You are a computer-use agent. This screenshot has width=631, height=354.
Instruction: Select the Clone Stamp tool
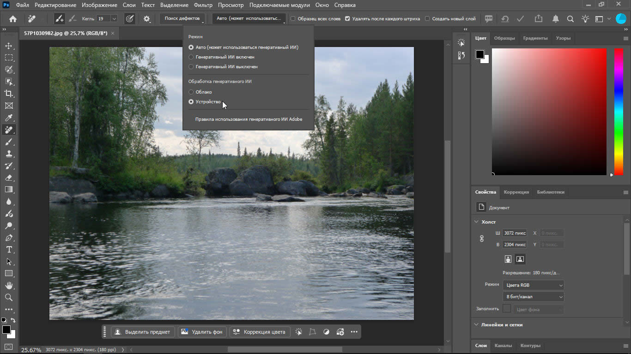click(x=9, y=153)
